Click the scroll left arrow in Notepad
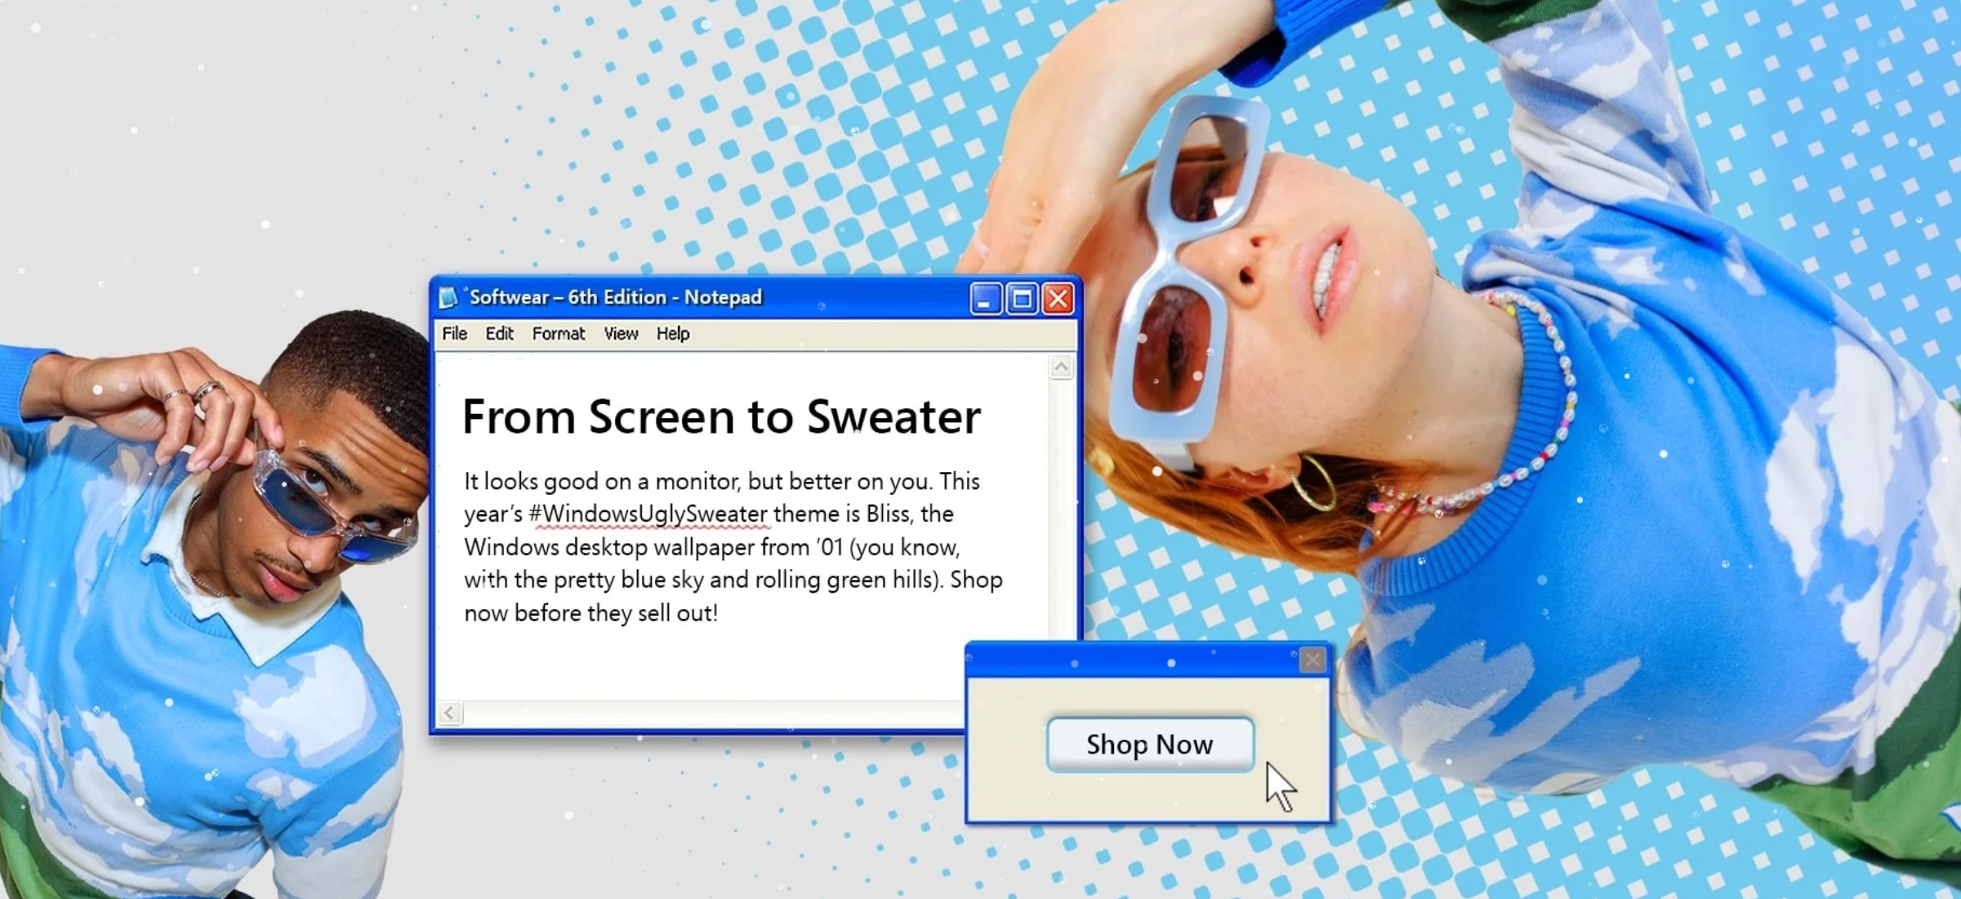Screen dimensions: 1961x899 point(449,713)
